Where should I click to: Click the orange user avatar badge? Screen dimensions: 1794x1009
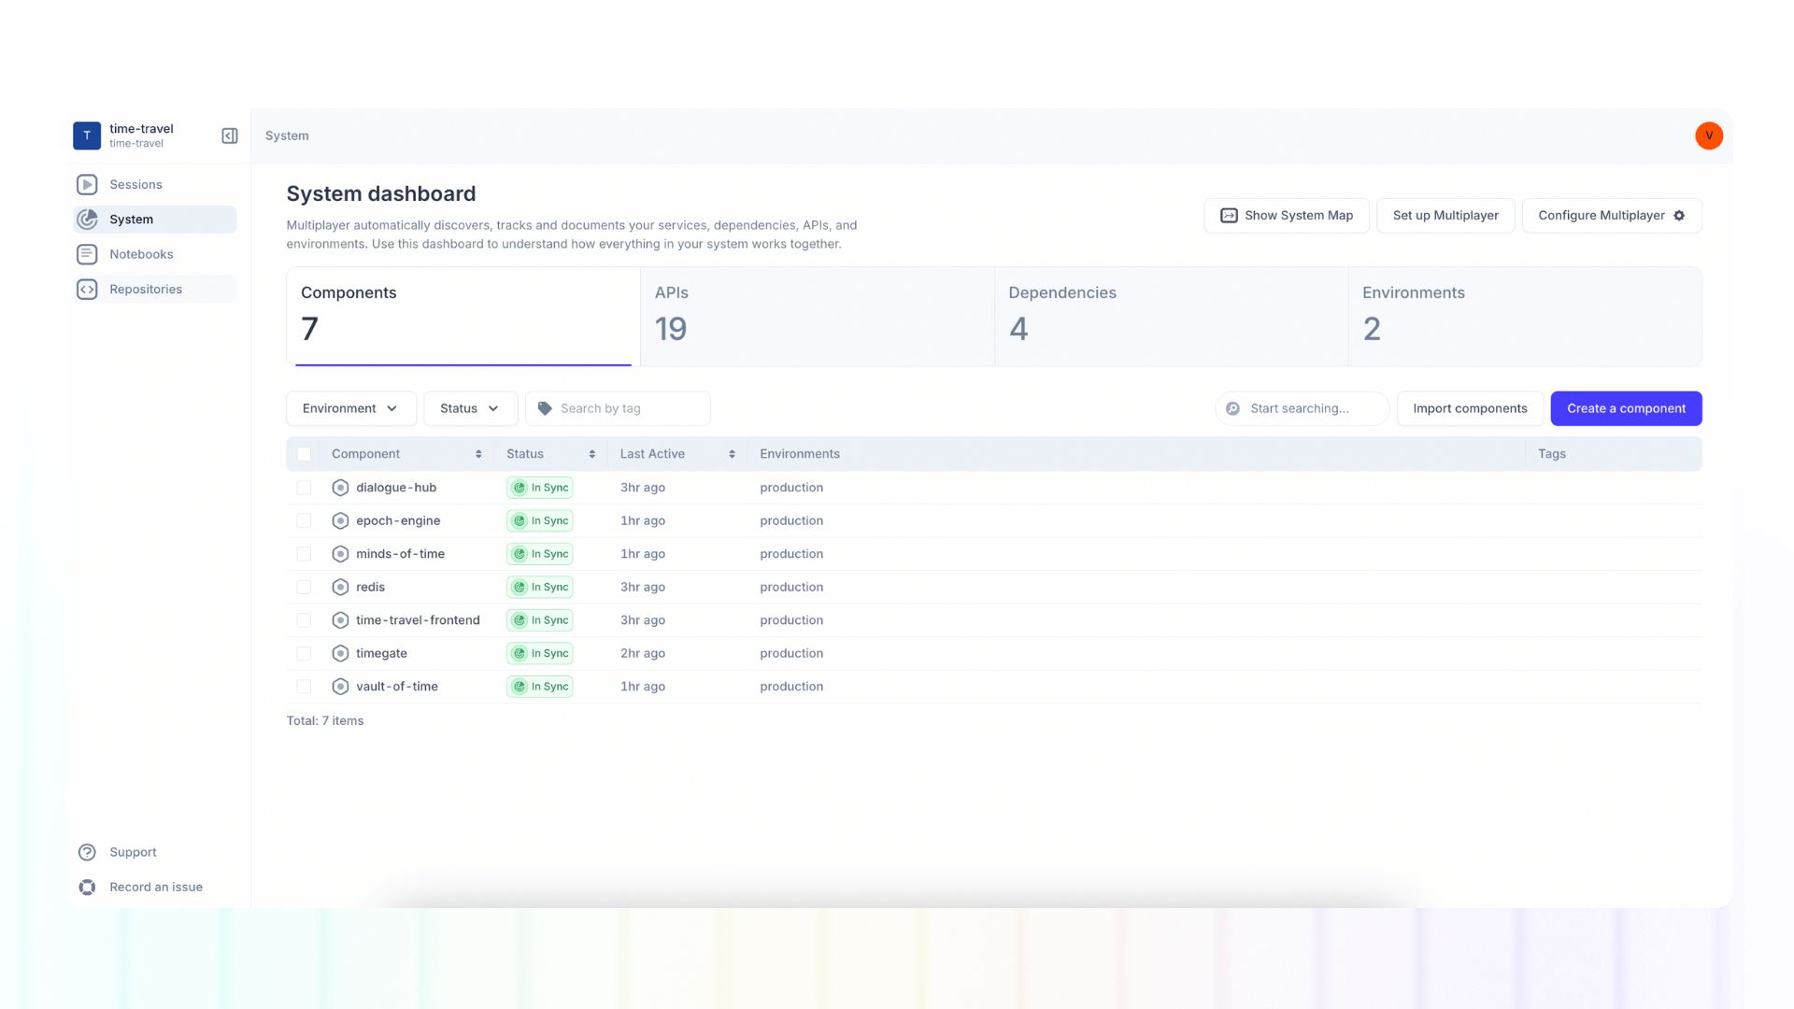click(1708, 135)
